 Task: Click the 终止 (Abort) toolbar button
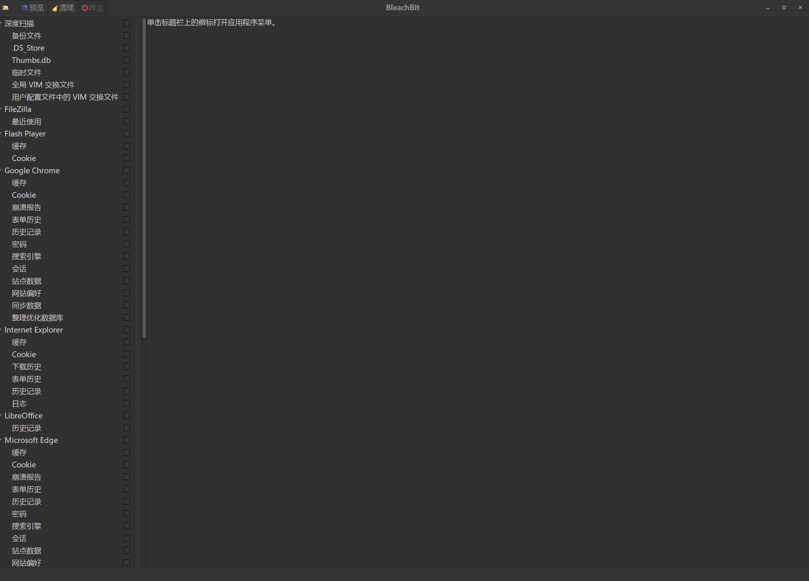(93, 8)
